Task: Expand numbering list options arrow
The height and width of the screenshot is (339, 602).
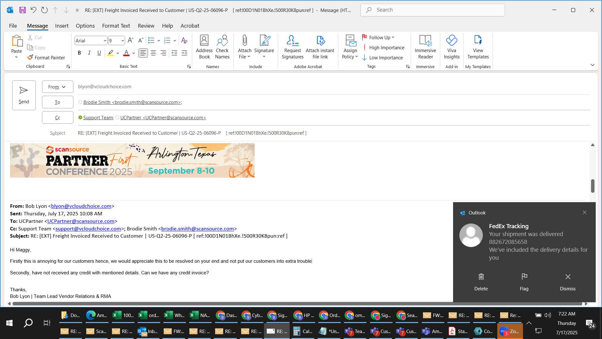Action: [175, 40]
